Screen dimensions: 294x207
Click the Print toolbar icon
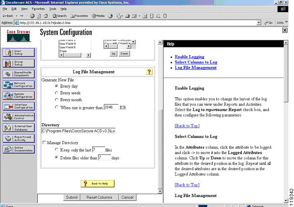tap(128, 16)
